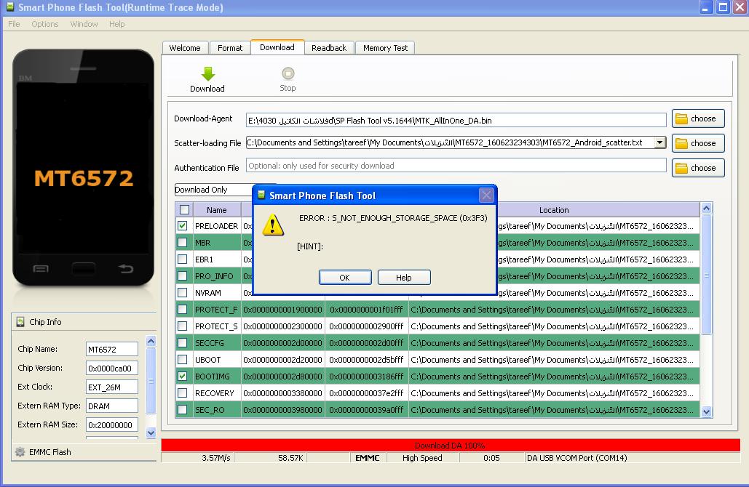Click the Location column header
This screenshot has width=749, height=487.
tap(554, 210)
